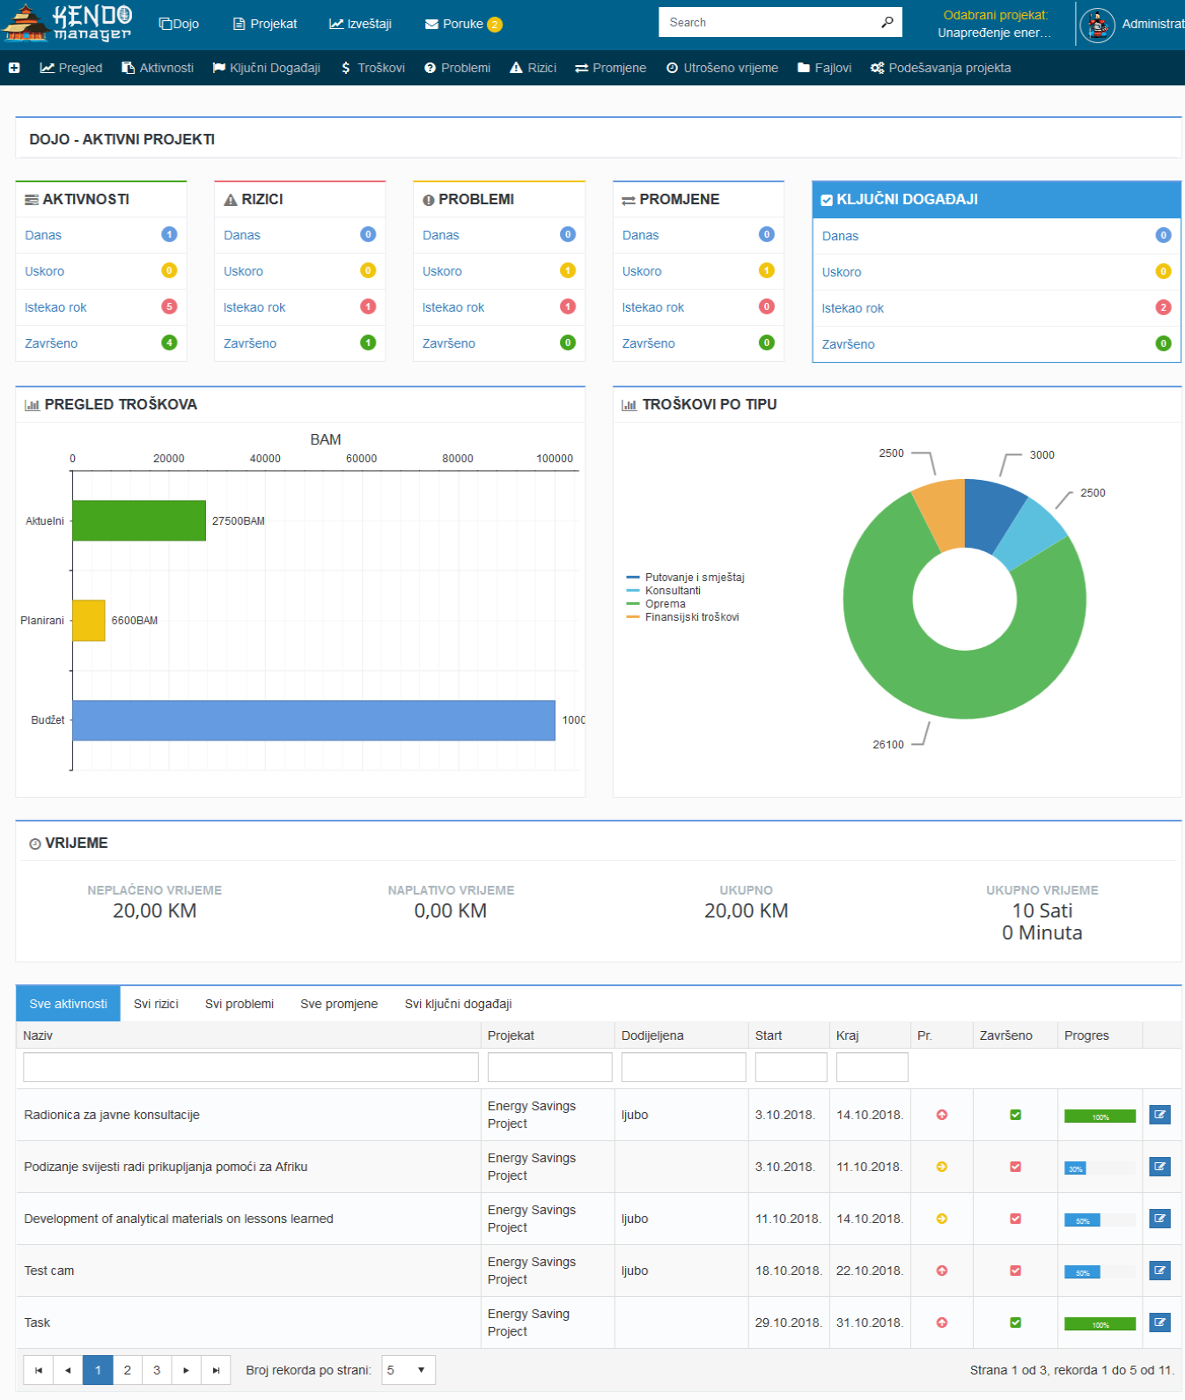The image size is (1185, 1400).
Task: Click priority icon for Test cam row
Action: 942,1271
